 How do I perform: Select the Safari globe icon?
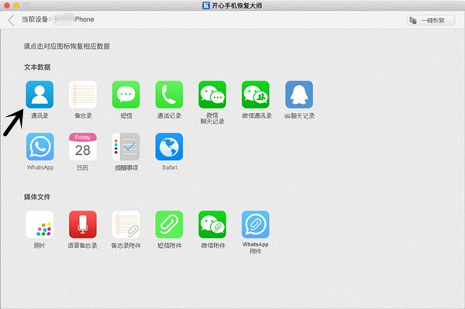pos(169,146)
